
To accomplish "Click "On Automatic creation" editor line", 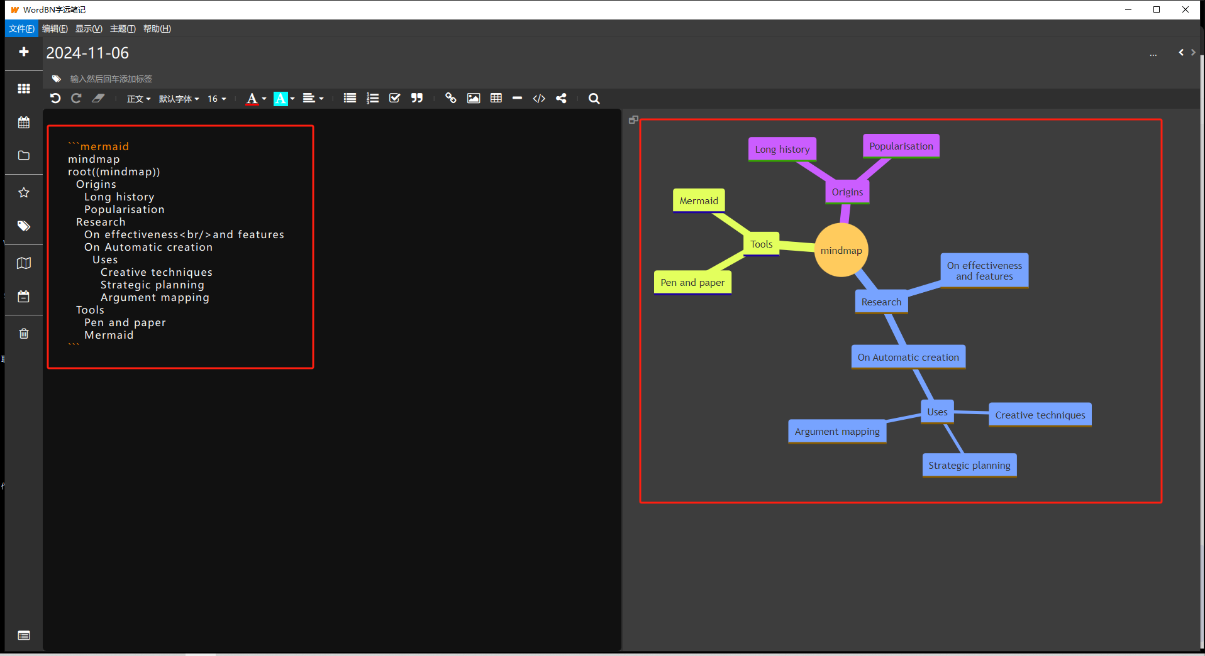I will (x=148, y=247).
